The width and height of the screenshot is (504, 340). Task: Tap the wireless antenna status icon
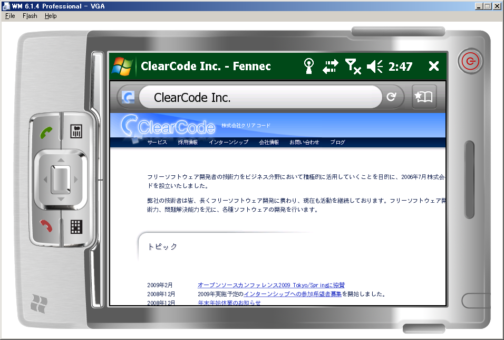click(309, 66)
